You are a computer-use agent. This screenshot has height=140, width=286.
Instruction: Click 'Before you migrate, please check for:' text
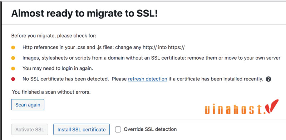pos(54,36)
